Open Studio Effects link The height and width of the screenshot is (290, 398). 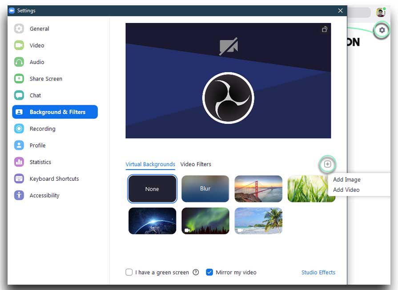[x=318, y=272]
